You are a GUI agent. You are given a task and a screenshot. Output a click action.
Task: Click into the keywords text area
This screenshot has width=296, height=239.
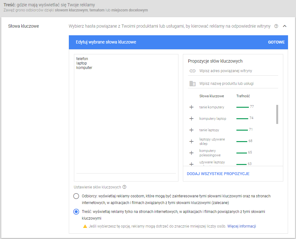126,118
